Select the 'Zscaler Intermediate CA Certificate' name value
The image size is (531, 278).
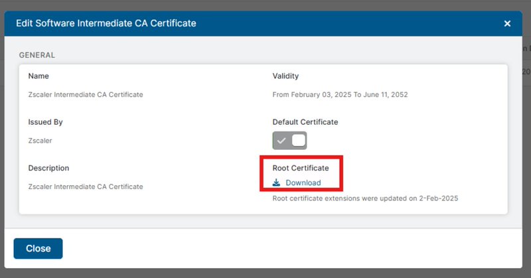tap(86, 94)
